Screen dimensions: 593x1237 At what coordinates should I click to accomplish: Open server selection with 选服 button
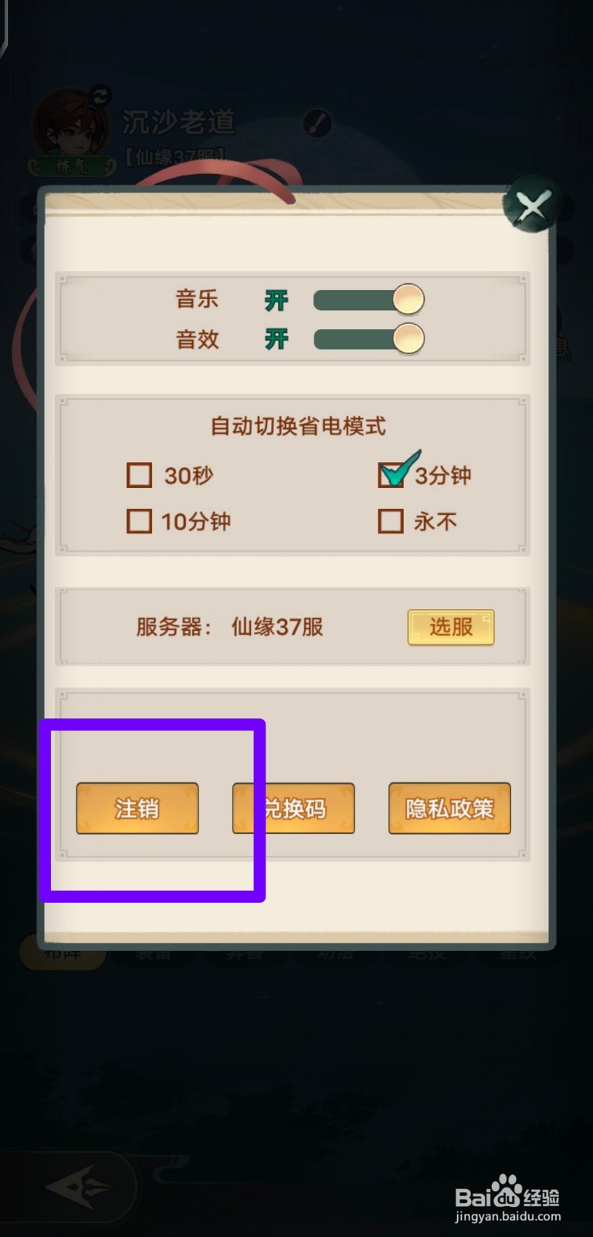(451, 627)
